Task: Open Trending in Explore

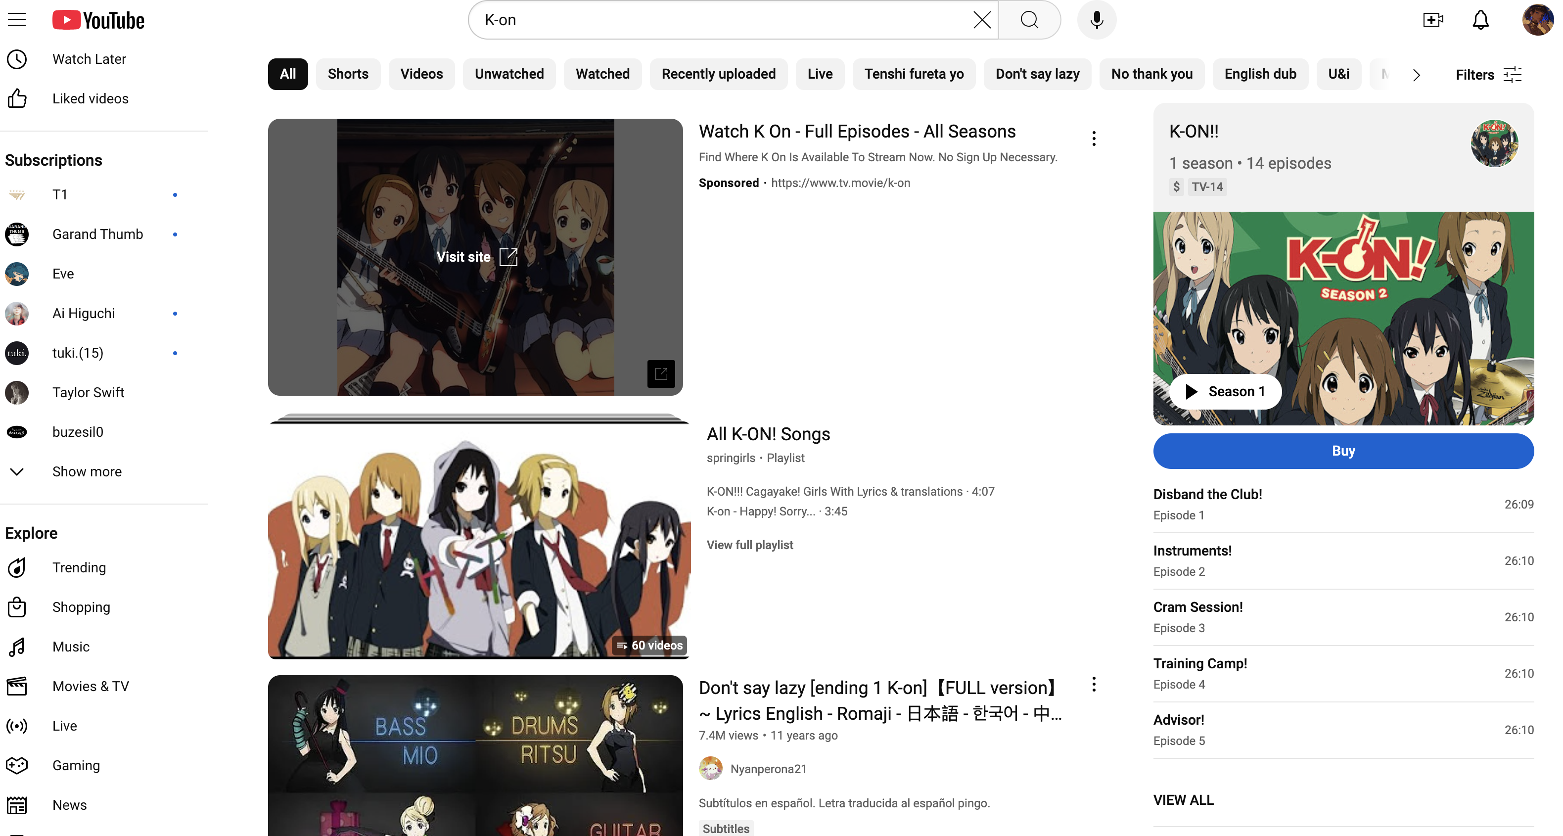Action: tap(104, 567)
